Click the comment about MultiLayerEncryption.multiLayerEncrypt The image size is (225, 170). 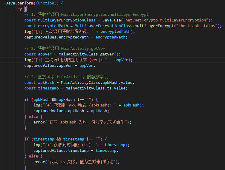[87, 15]
